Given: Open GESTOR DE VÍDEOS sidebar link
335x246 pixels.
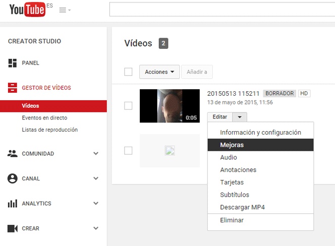Looking at the screenshot, I should point(46,88).
